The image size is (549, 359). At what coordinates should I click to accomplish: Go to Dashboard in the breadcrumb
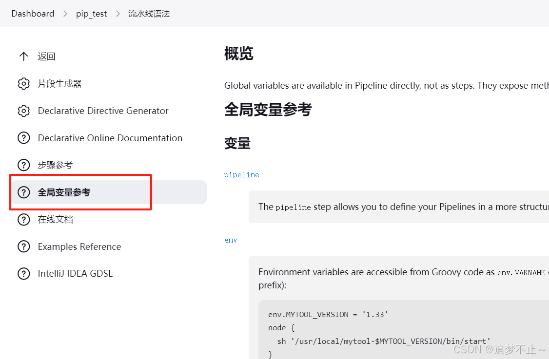pyautogui.click(x=33, y=14)
